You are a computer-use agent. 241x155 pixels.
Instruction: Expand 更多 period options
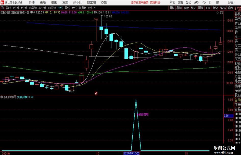click(91, 8)
